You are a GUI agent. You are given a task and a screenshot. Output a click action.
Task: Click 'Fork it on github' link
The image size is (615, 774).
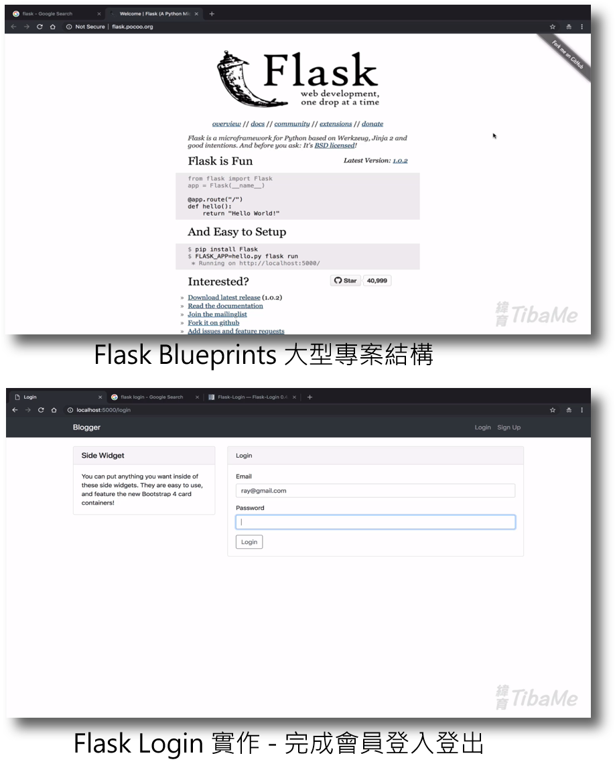pyautogui.click(x=214, y=323)
